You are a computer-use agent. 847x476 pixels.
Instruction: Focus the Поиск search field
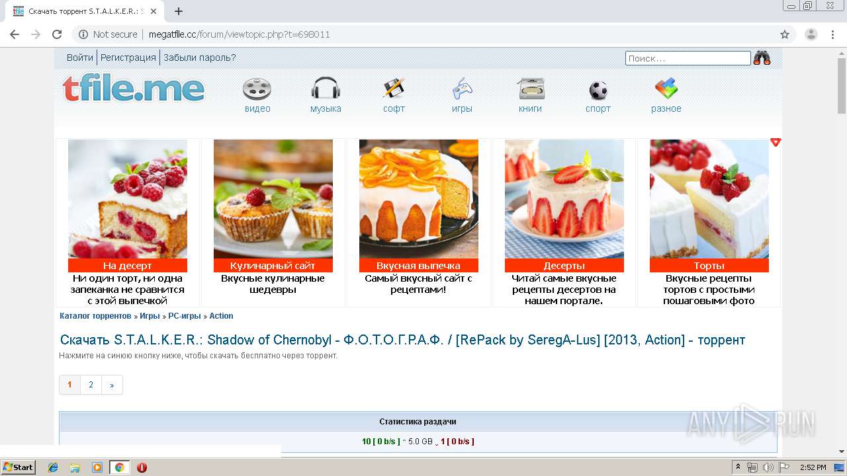point(688,58)
